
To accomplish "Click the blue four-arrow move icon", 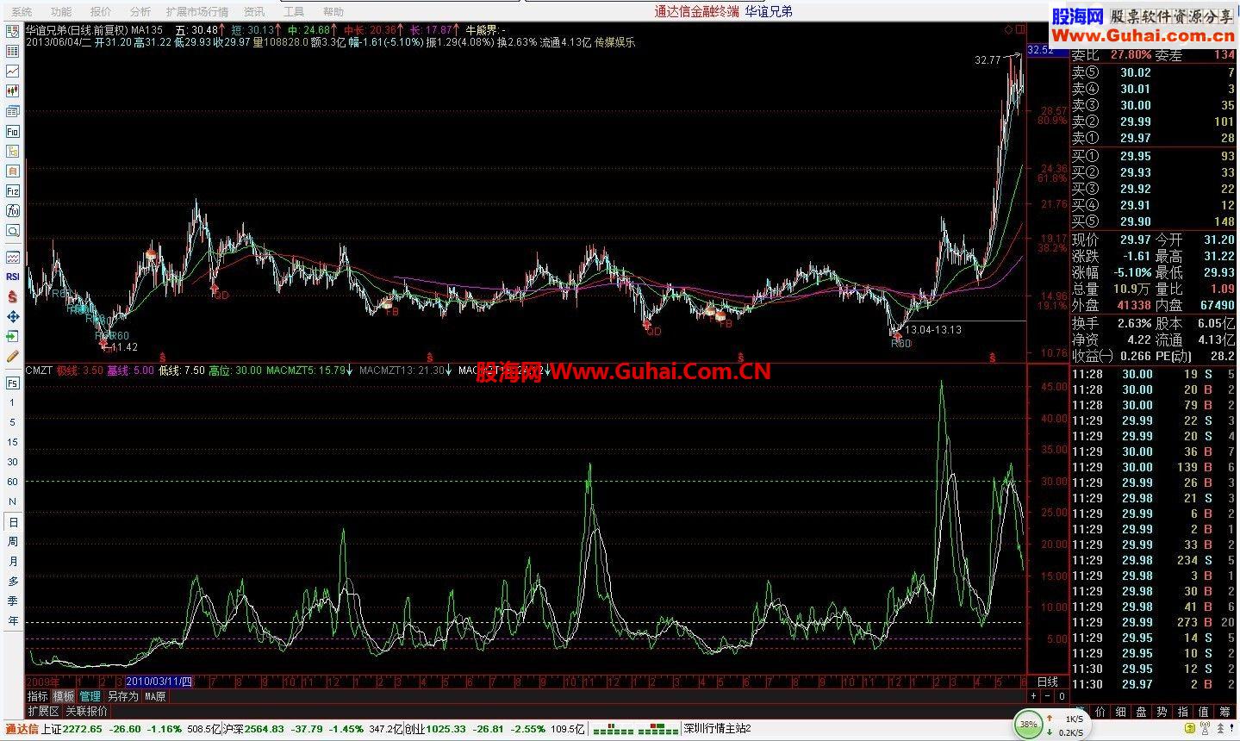I will (13, 316).
